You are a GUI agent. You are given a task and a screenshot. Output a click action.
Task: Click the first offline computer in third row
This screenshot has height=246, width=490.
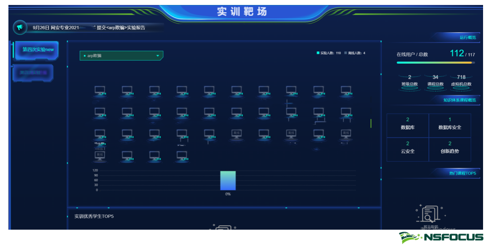(x=236, y=134)
